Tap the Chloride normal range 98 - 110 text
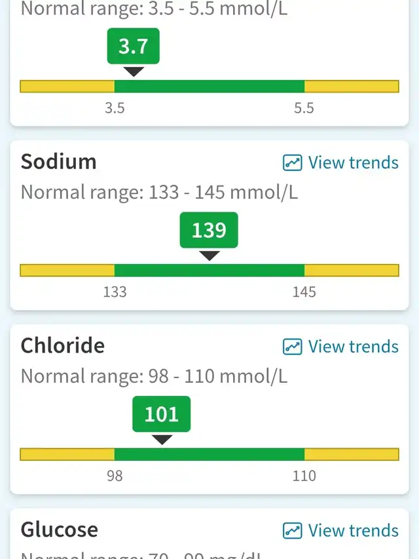 click(x=154, y=376)
